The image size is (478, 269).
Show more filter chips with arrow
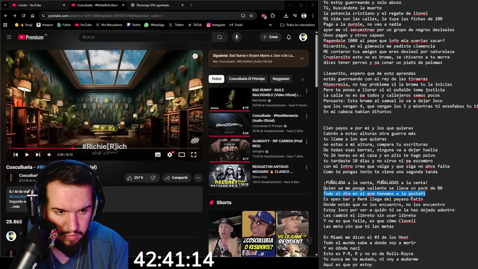coord(302,79)
